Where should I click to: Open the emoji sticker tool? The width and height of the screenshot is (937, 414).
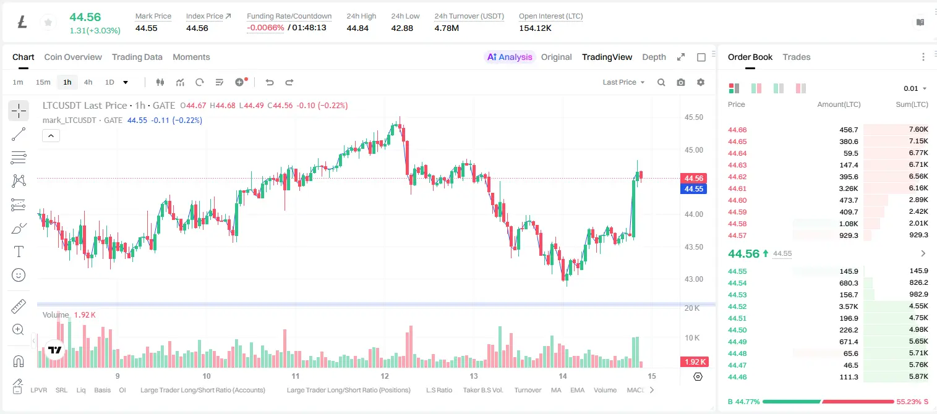[x=19, y=275]
